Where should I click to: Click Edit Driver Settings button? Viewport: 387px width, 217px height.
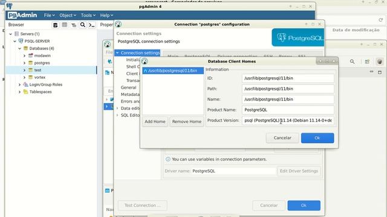click(x=299, y=171)
